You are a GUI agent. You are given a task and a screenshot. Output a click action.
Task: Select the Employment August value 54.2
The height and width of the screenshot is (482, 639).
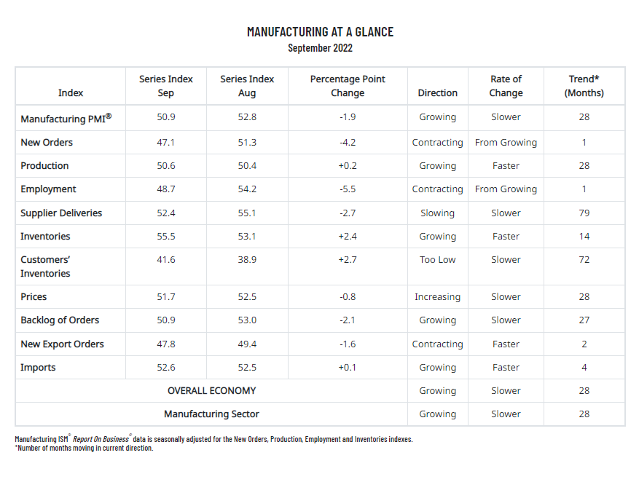click(247, 189)
